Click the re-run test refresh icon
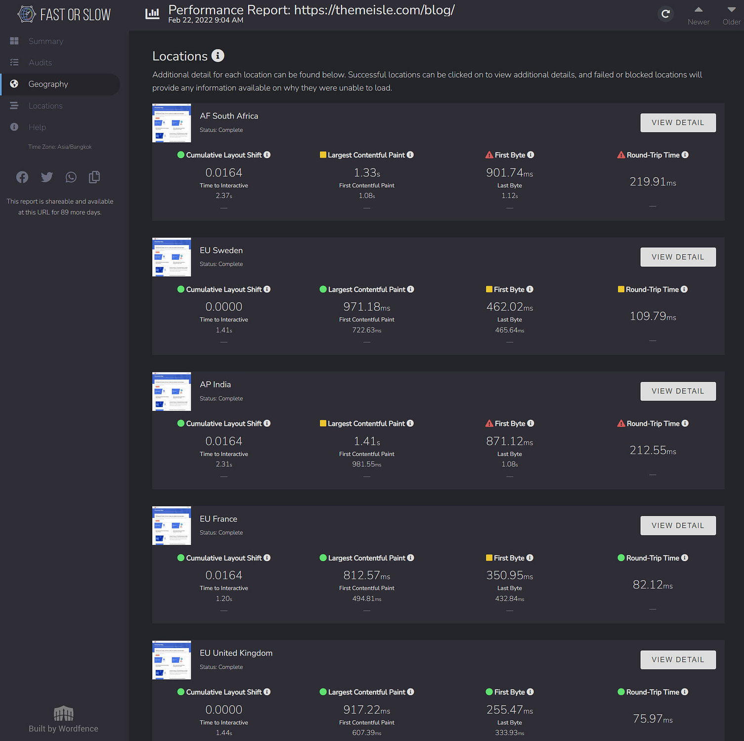Image resolution: width=744 pixels, height=741 pixels. 666,14
